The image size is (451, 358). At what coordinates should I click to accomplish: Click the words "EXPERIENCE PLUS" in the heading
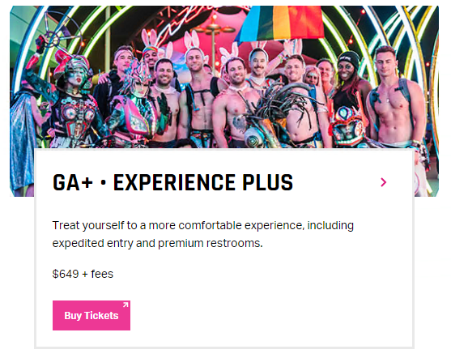point(203,182)
